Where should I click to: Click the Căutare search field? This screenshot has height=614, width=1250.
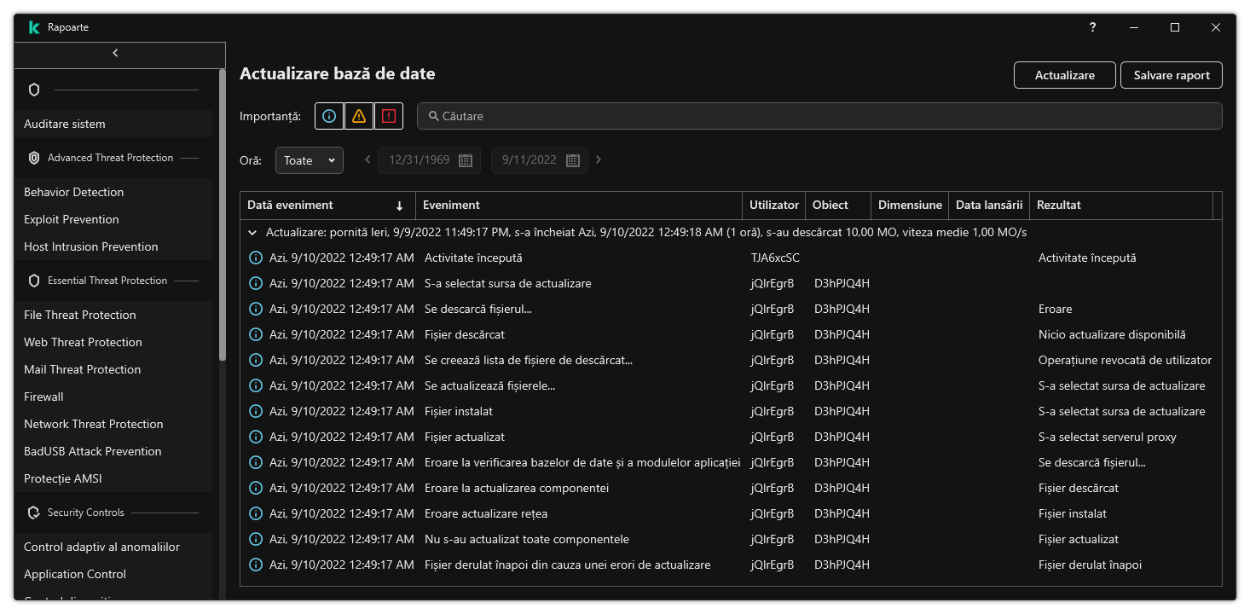pyautogui.click(x=819, y=116)
